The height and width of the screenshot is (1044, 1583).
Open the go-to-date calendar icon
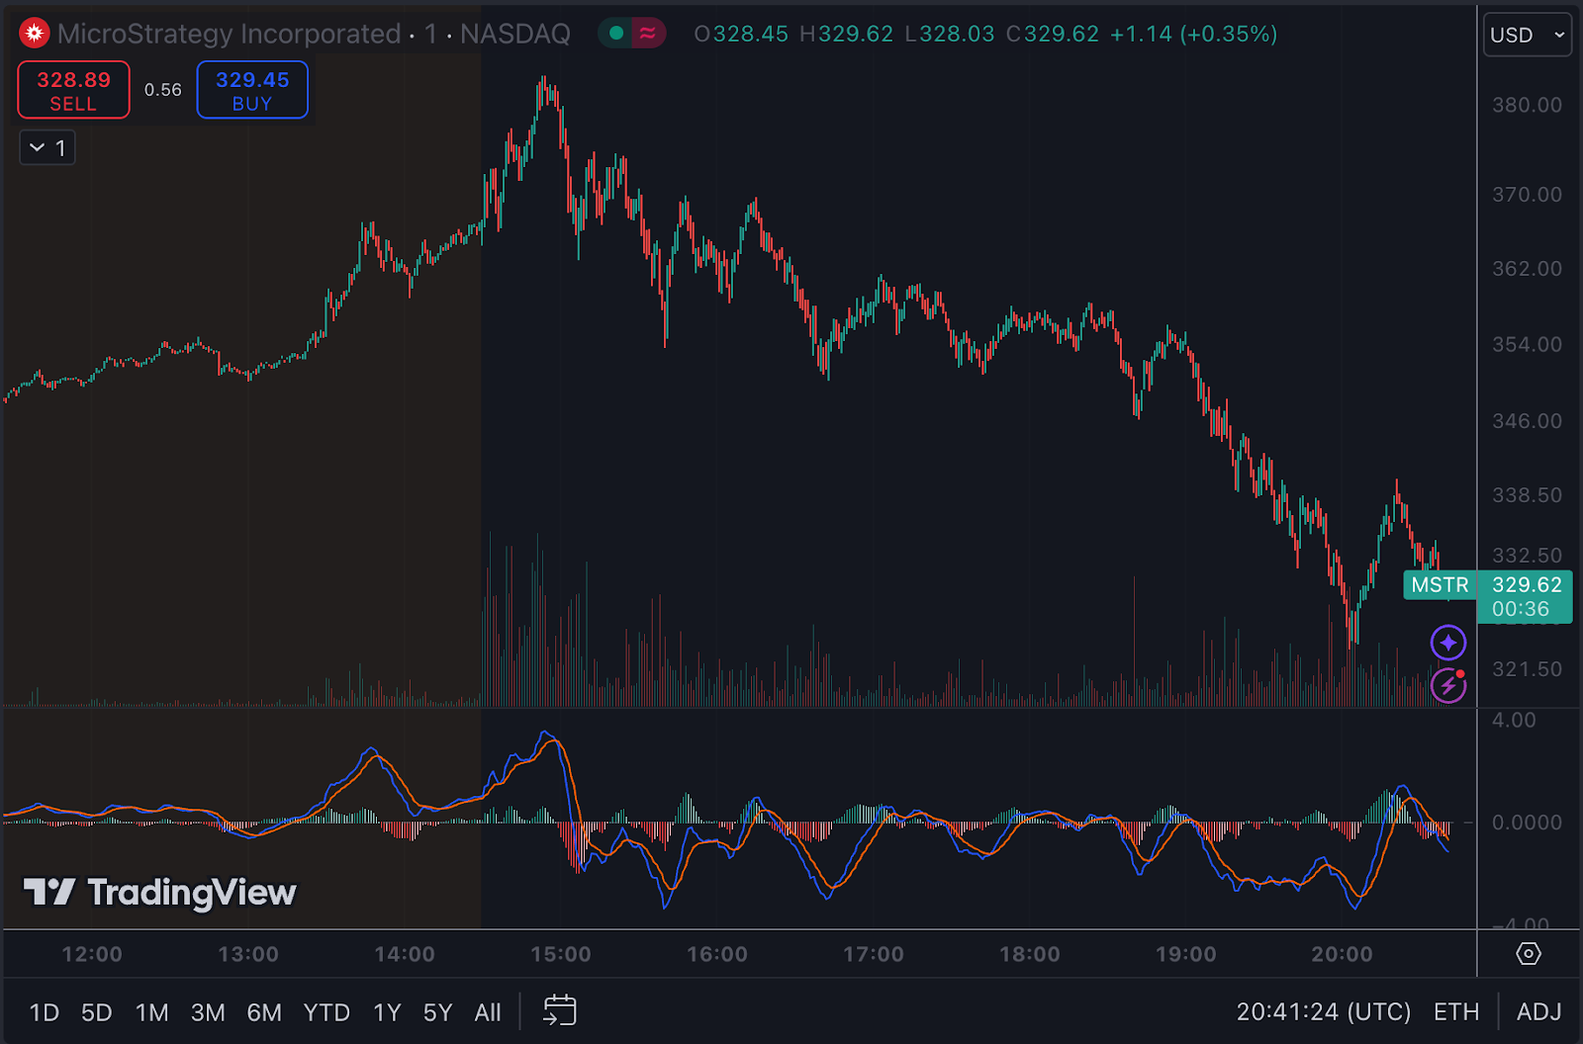tap(560, 1011)
